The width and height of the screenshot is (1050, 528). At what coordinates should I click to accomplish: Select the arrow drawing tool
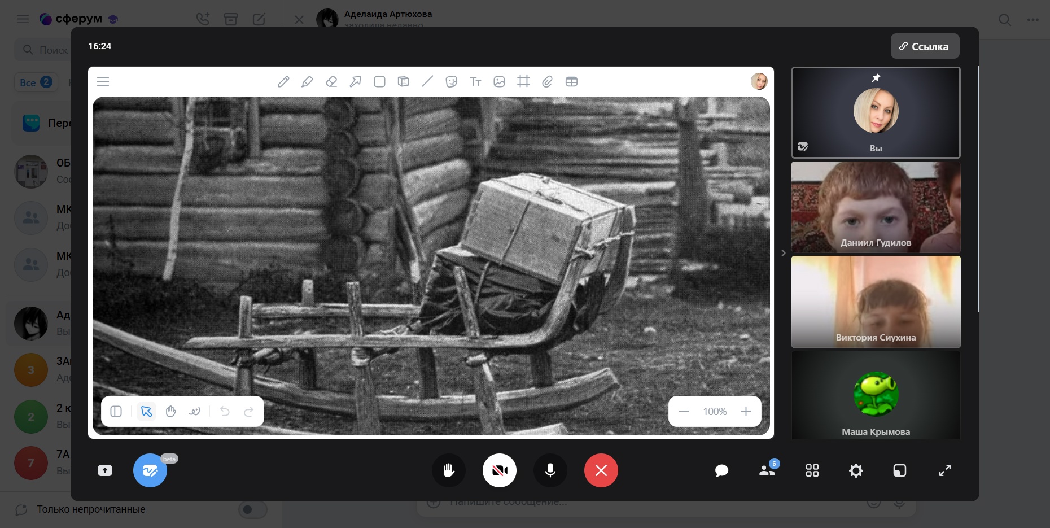pyautogui.click(x=355, y=82)
